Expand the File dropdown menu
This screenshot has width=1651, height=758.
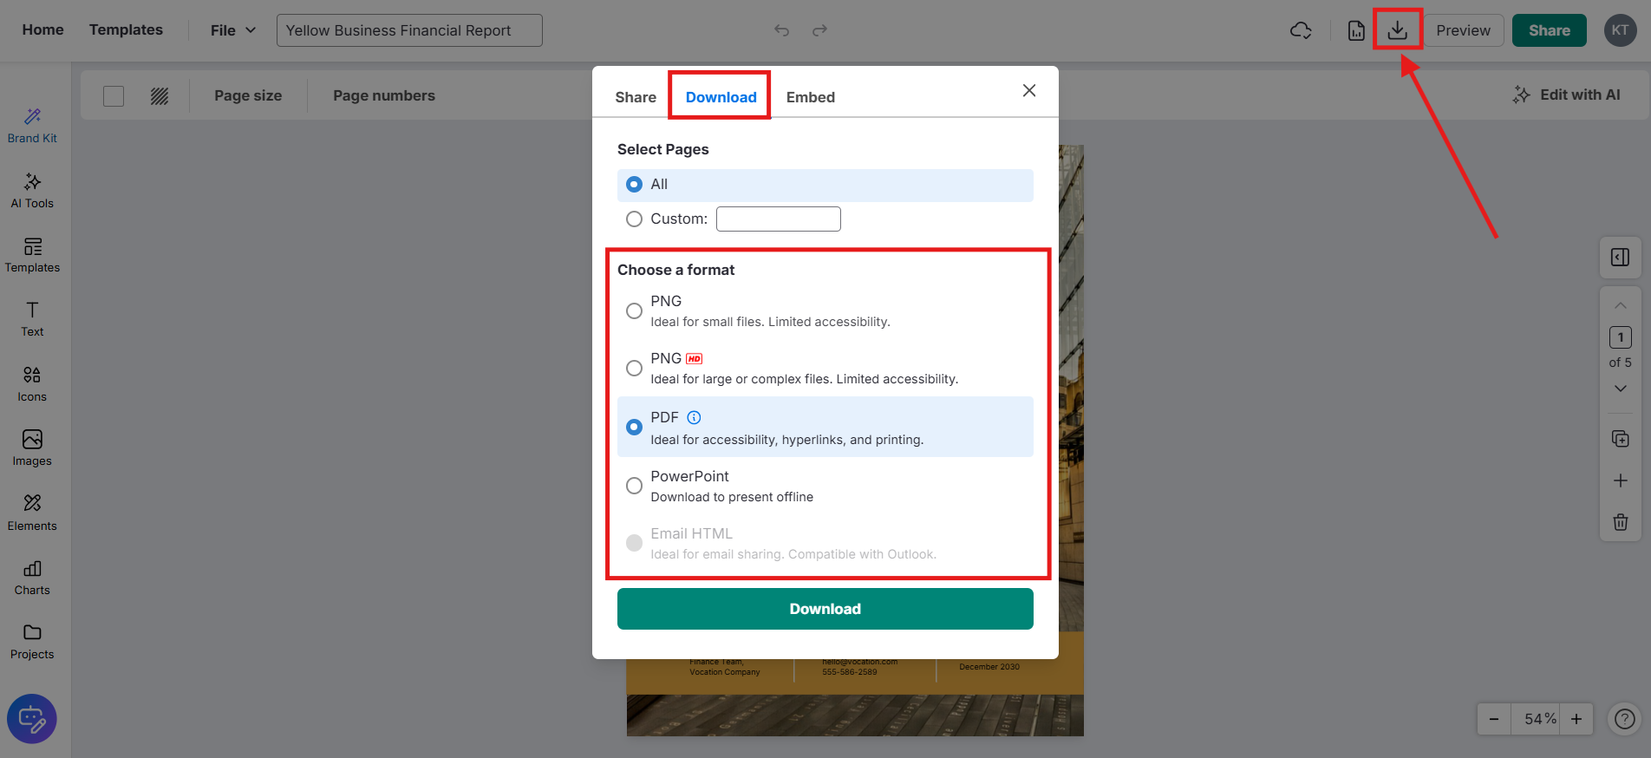pyautogui.click(x=232, y=30)
